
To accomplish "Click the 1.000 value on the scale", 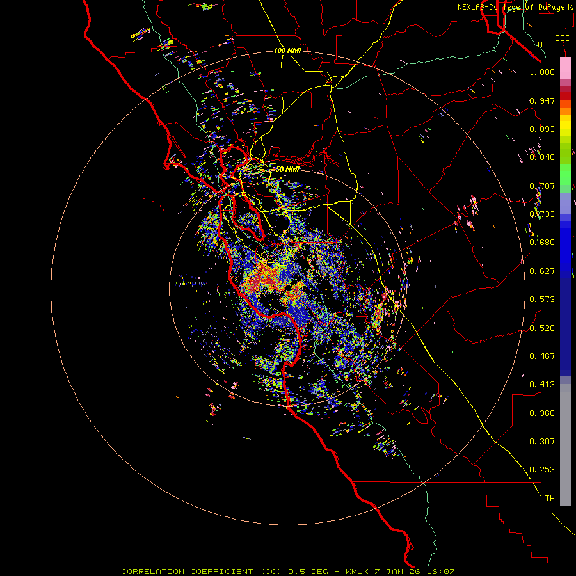I will (x=542, y=72).
